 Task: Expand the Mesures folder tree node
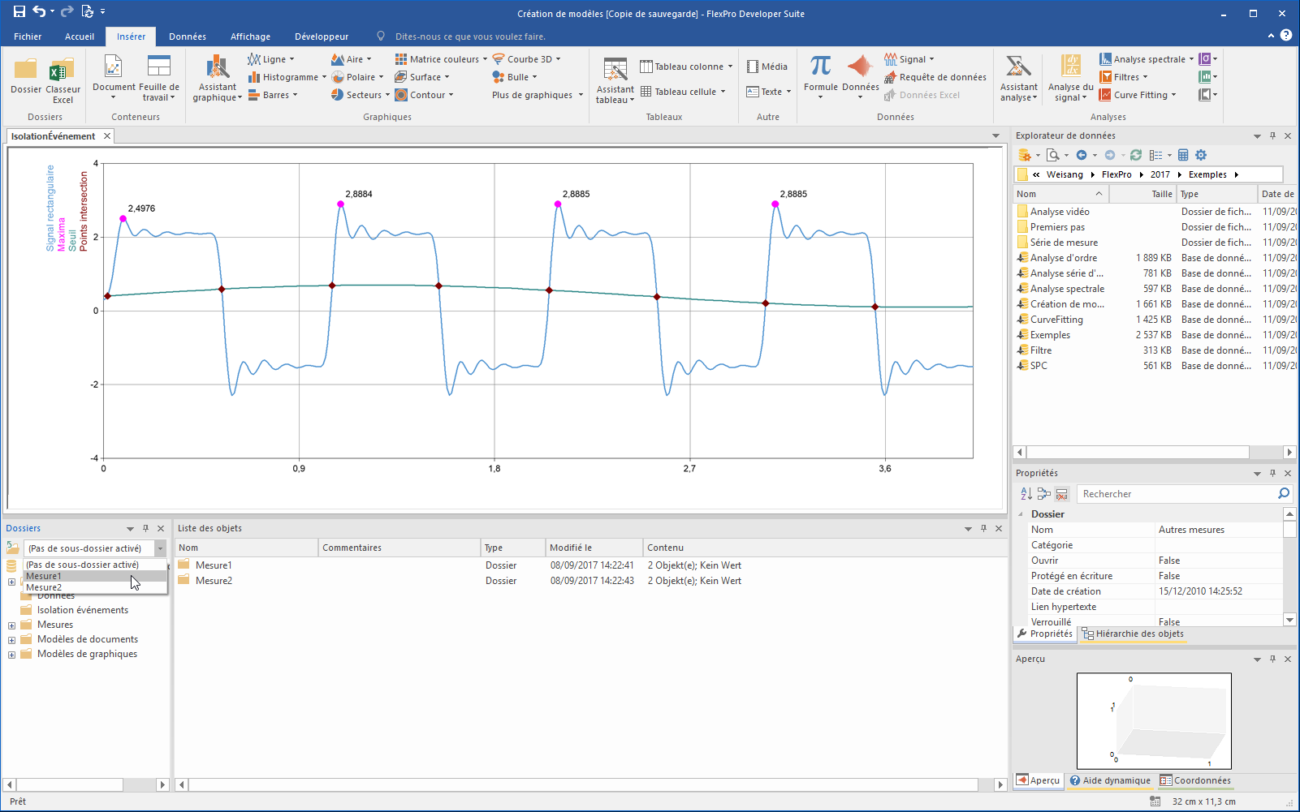point(11,625)
